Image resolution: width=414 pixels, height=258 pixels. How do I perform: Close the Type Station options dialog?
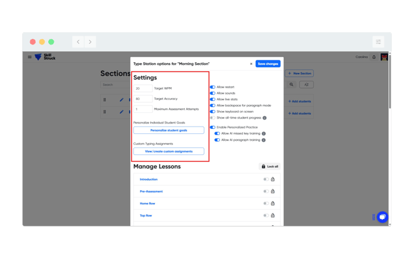(x=251, y=64)
